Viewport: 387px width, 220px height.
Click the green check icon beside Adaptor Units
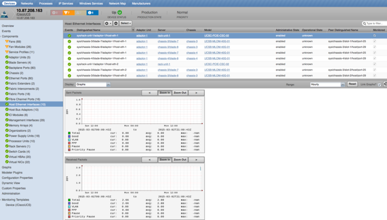coord(7,57)
